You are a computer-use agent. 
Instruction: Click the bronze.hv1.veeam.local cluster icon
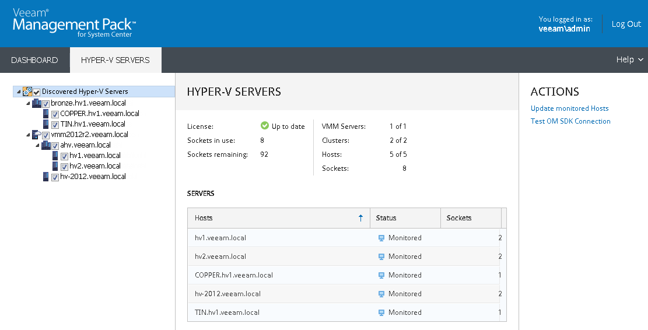[36, 103]
